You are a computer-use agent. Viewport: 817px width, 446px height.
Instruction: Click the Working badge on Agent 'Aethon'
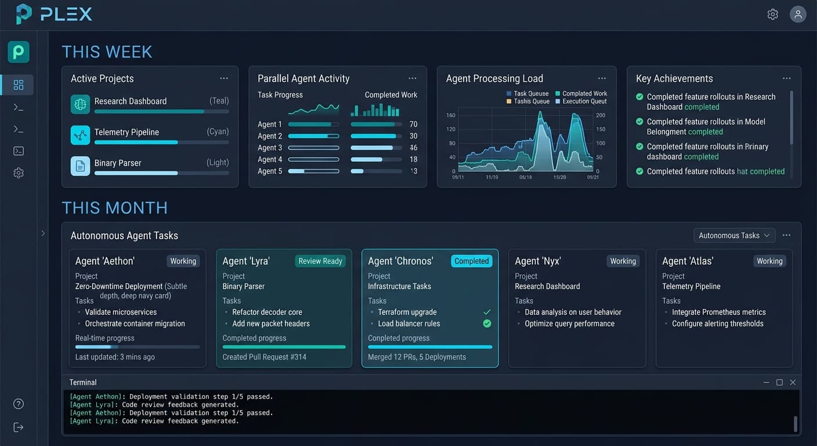[x=183, y=261]
